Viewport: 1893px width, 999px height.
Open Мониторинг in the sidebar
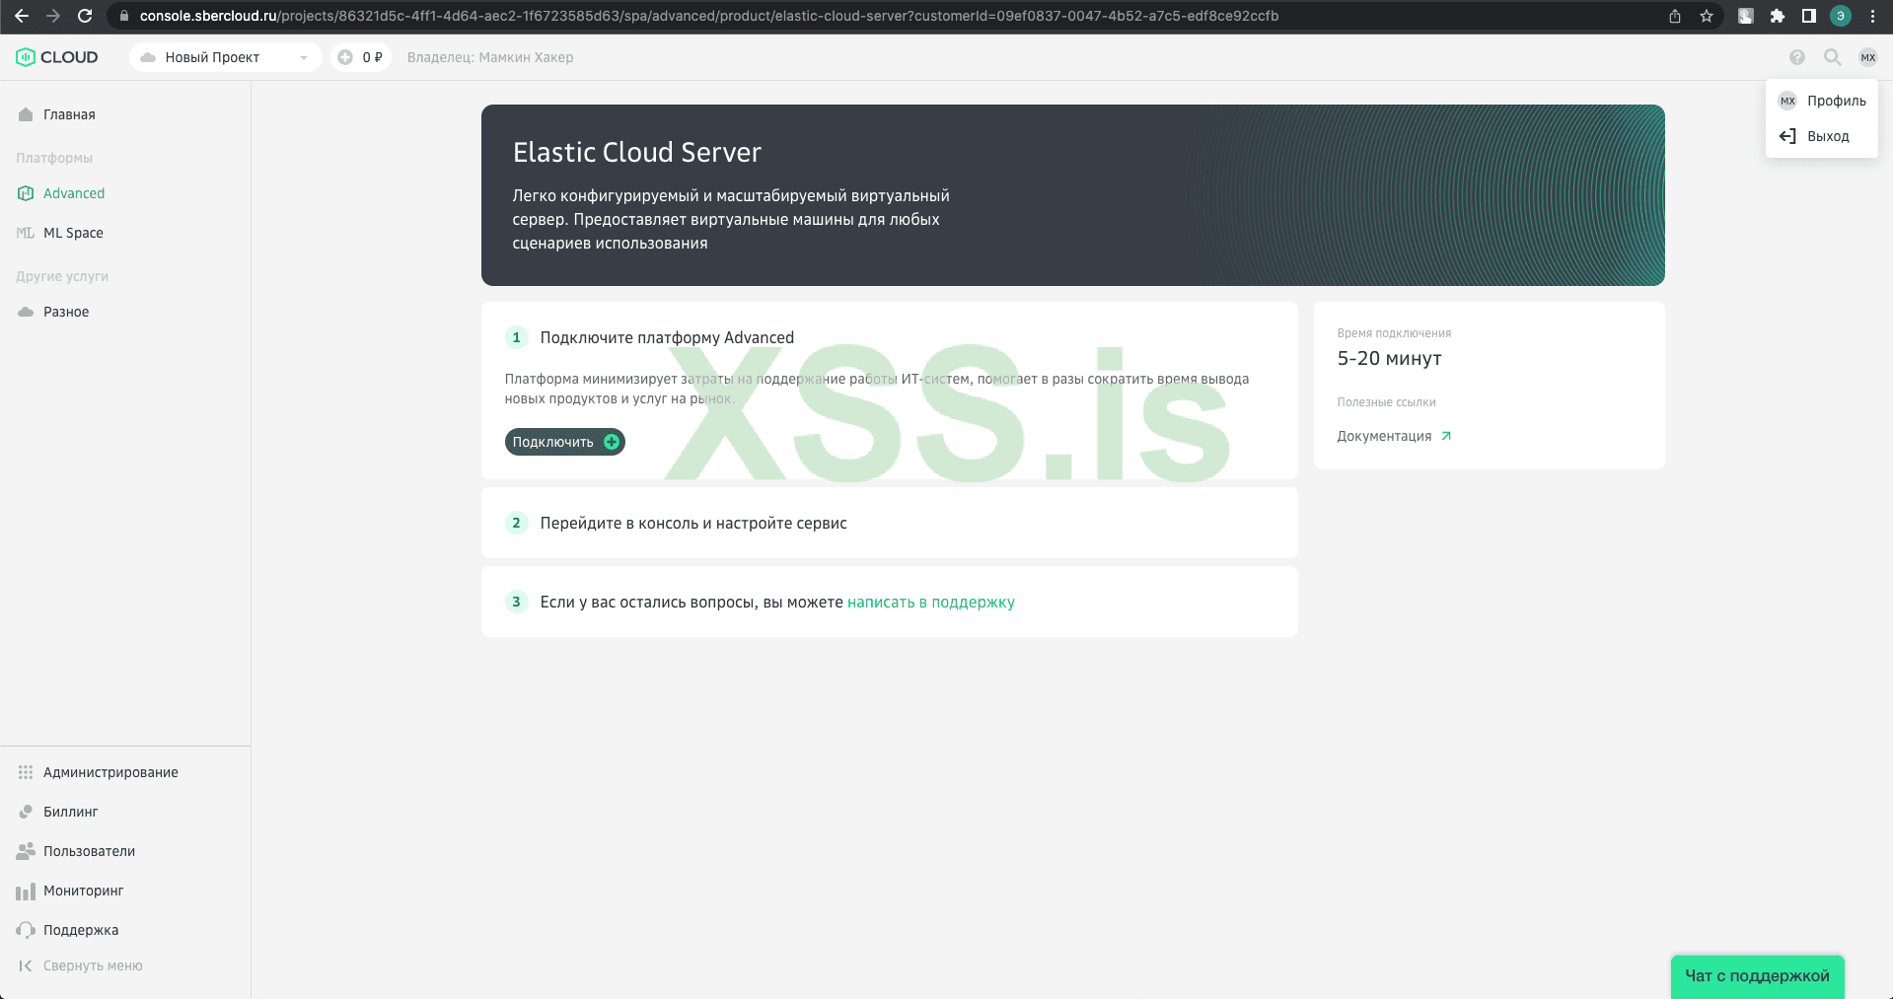click(x=84, y=891)
